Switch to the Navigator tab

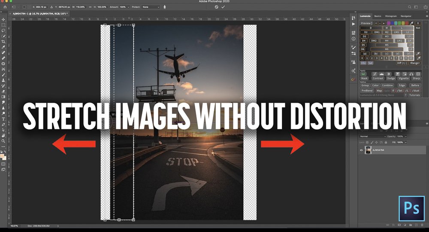coord(406,16)
